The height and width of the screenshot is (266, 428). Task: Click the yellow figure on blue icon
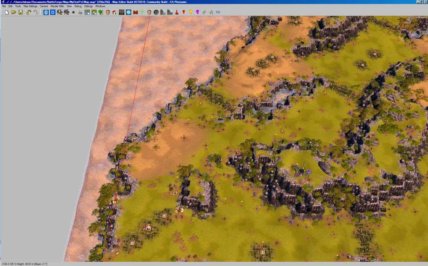(59, 12)
